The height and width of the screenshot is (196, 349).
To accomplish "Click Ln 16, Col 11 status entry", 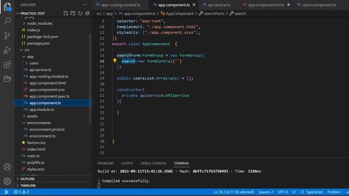I will pos(233,192).
